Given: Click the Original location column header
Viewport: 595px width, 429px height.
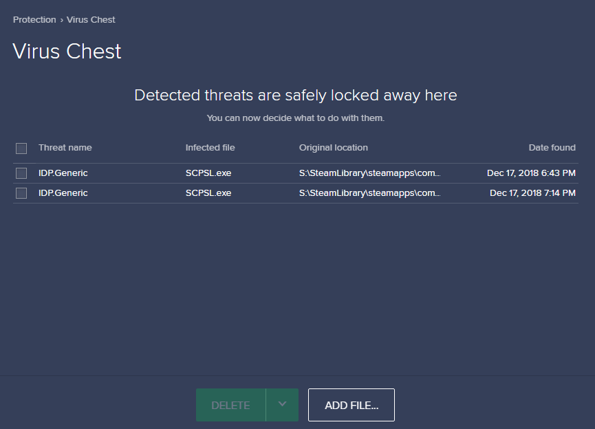Looking at the screenshot, I should coord(333,148).
